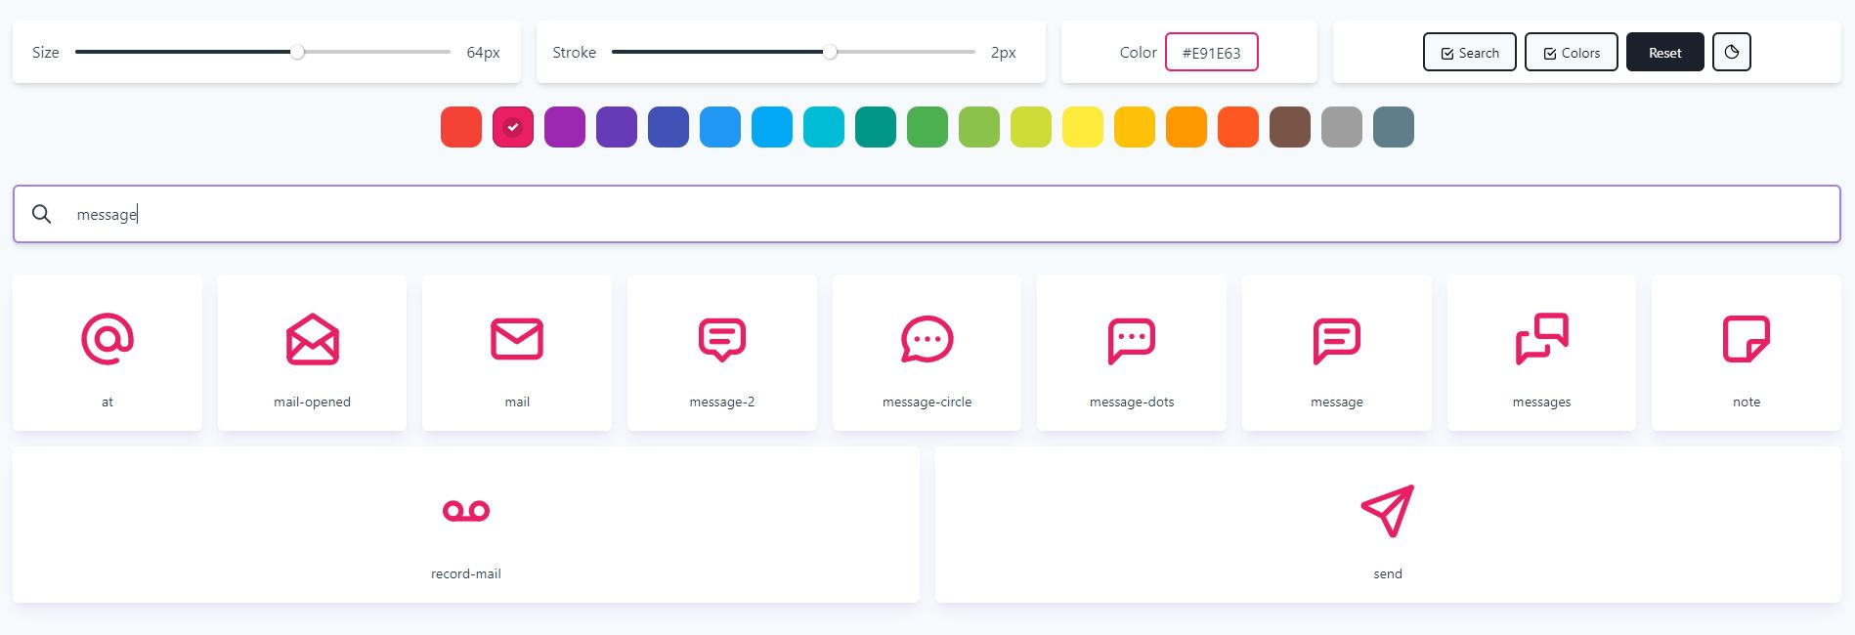This screenshot has width=1855, height=635.
Task: Click the hex Color input field
Action: tap(1211, 53)
